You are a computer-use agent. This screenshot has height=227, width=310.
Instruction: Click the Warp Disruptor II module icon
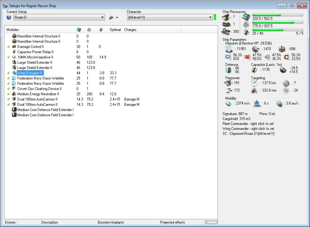[x=14, y=73]
